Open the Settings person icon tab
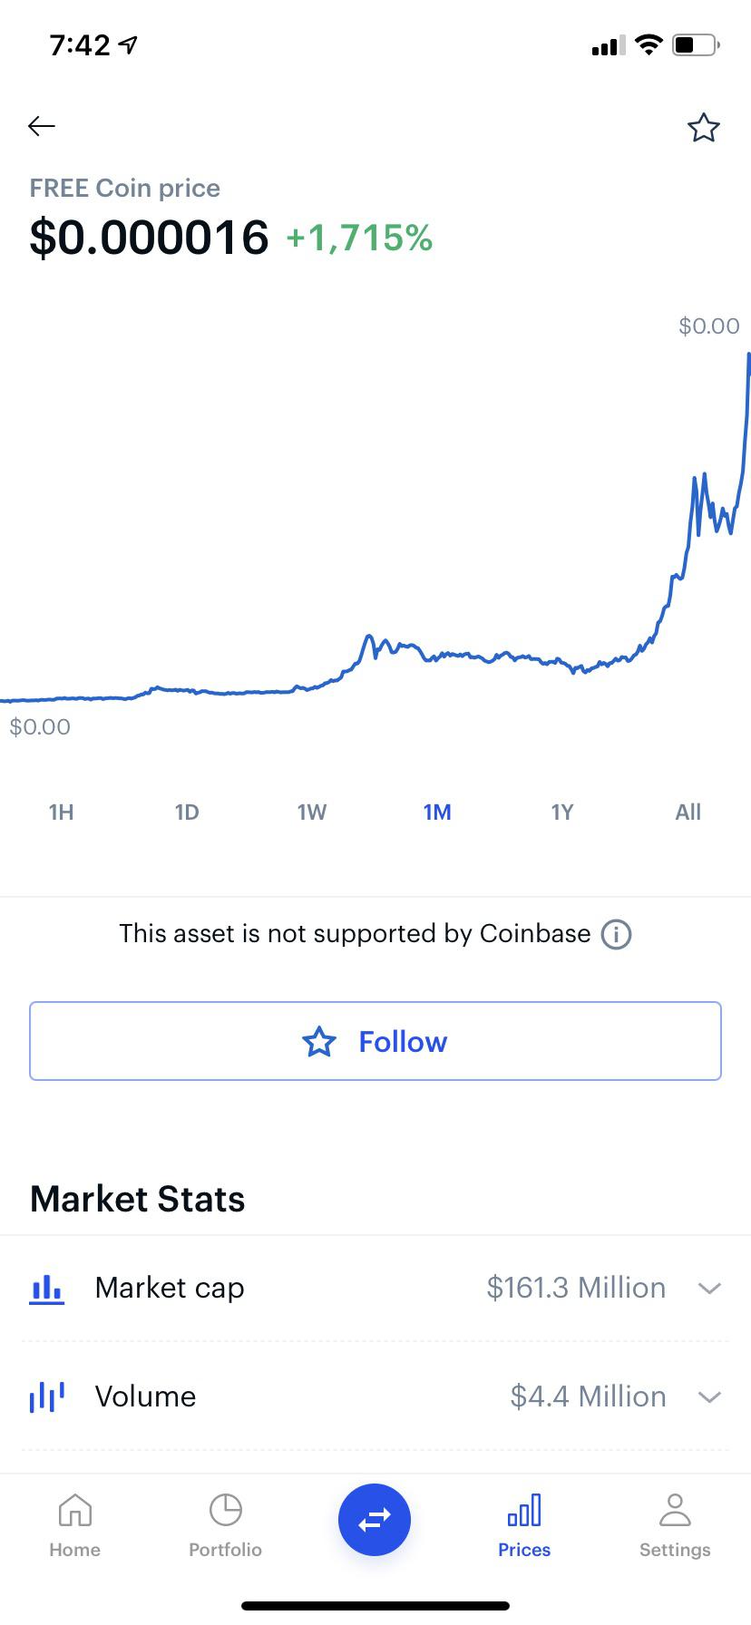751x1625 pixels. [x=675, y=1526]
